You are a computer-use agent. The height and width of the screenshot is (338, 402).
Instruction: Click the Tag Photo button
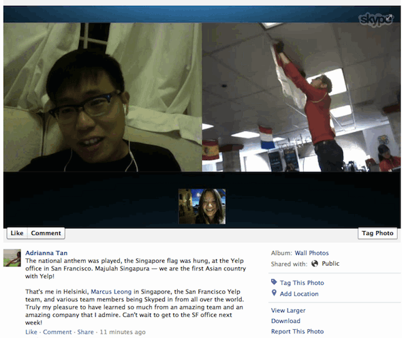click(377, 233)
